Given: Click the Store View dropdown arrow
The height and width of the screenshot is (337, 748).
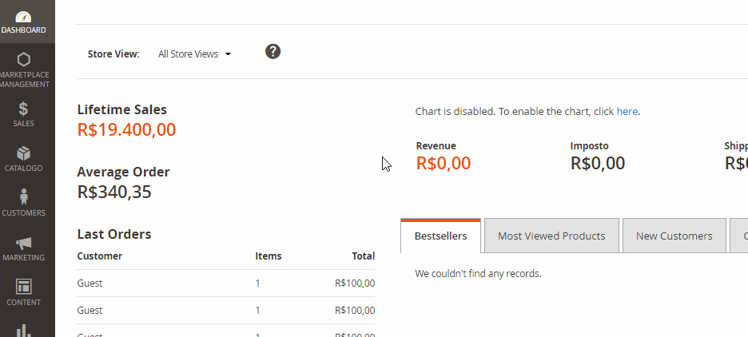Looking at the screenshot, I should coord(228,54).
